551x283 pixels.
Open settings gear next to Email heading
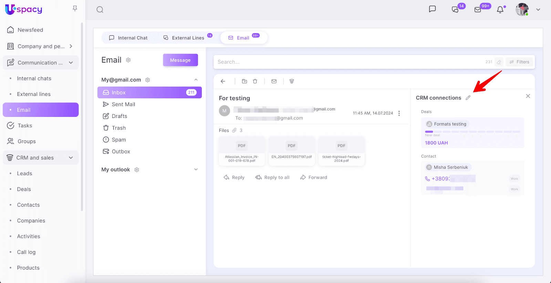(128, 60)
